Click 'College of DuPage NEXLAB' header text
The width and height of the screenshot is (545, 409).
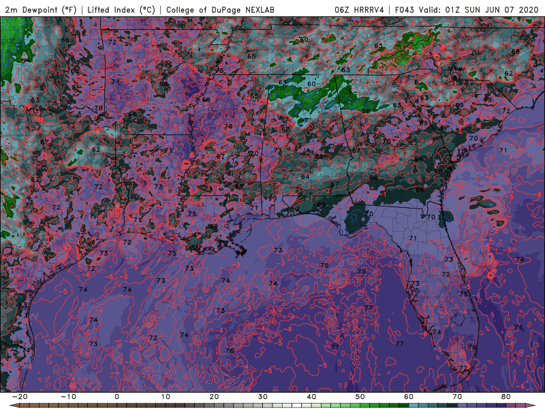(220, 10)
